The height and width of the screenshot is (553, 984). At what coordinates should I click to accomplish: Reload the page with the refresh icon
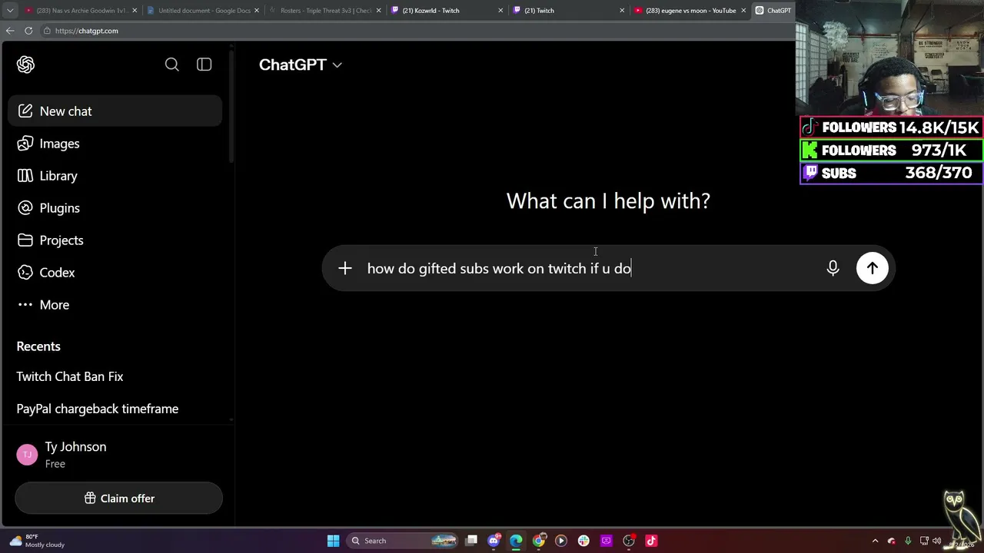[x=28, y=31]
